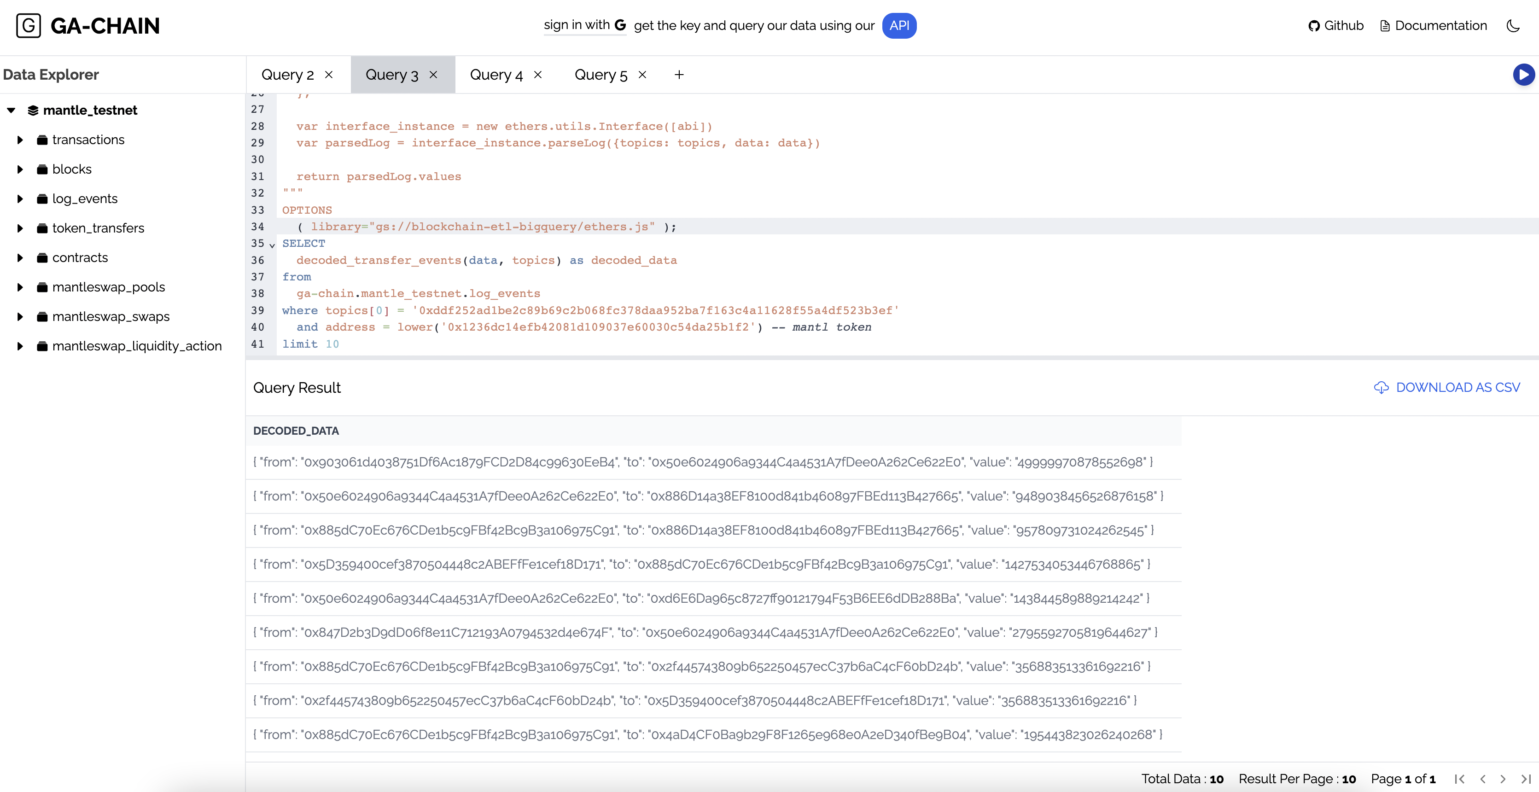
Task: Open a new query tab
Action: pos(679,75)
